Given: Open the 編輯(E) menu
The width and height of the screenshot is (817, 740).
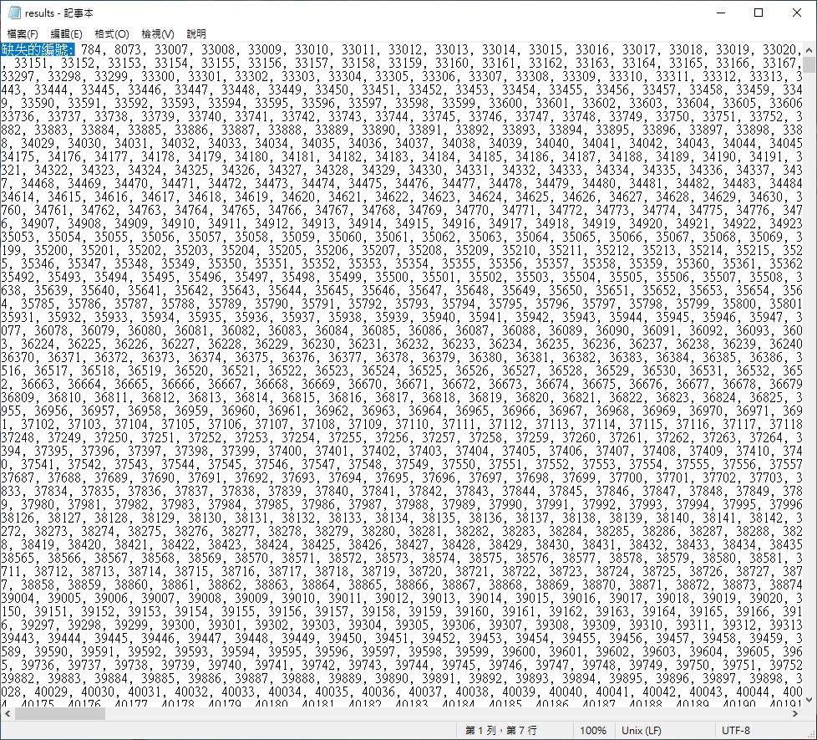Looking at the screenshot, I should (x=66, y=34).
